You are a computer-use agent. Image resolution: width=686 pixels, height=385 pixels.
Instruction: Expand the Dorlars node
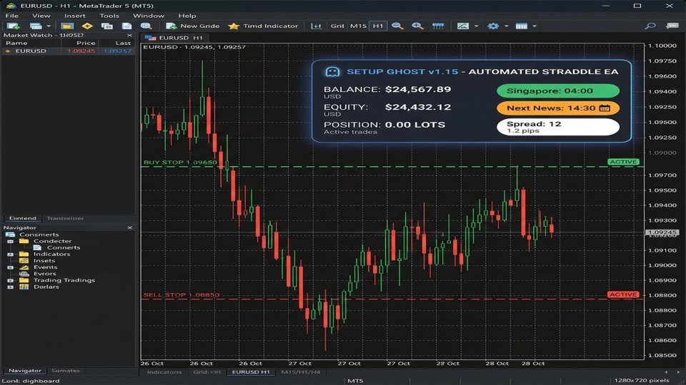(x=11, y=287)
